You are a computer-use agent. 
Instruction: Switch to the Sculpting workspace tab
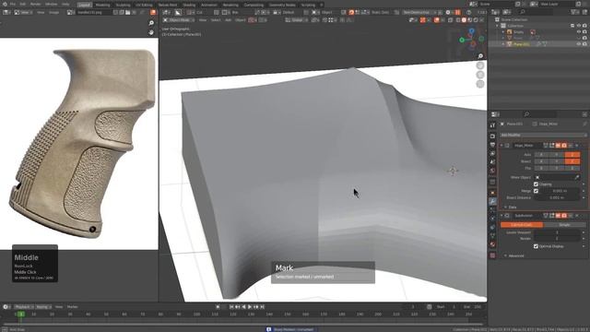tap(123, 5)
